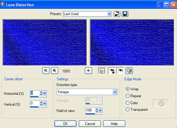Click the navigate preview crosshair icon
Viewport: 177px width, 128px height.
point(88,71)
